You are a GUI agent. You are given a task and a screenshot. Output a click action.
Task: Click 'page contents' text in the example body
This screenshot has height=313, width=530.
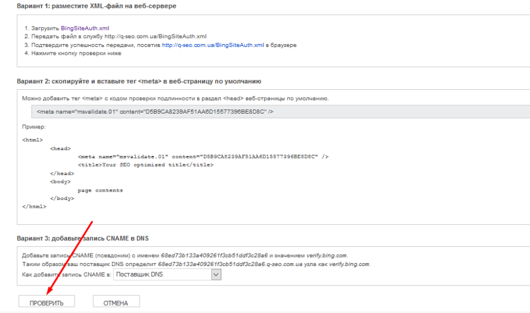click(100, 190)
